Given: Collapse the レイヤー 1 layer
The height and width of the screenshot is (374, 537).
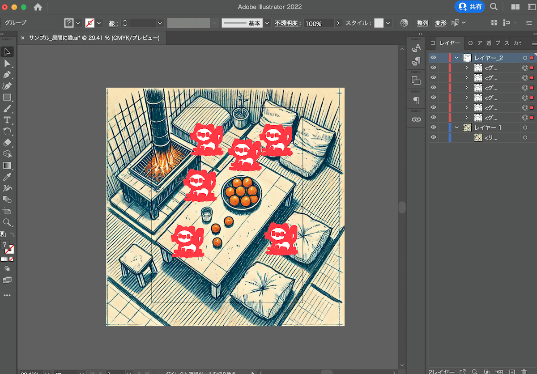Looking at the screenshot, I should 456,127.
